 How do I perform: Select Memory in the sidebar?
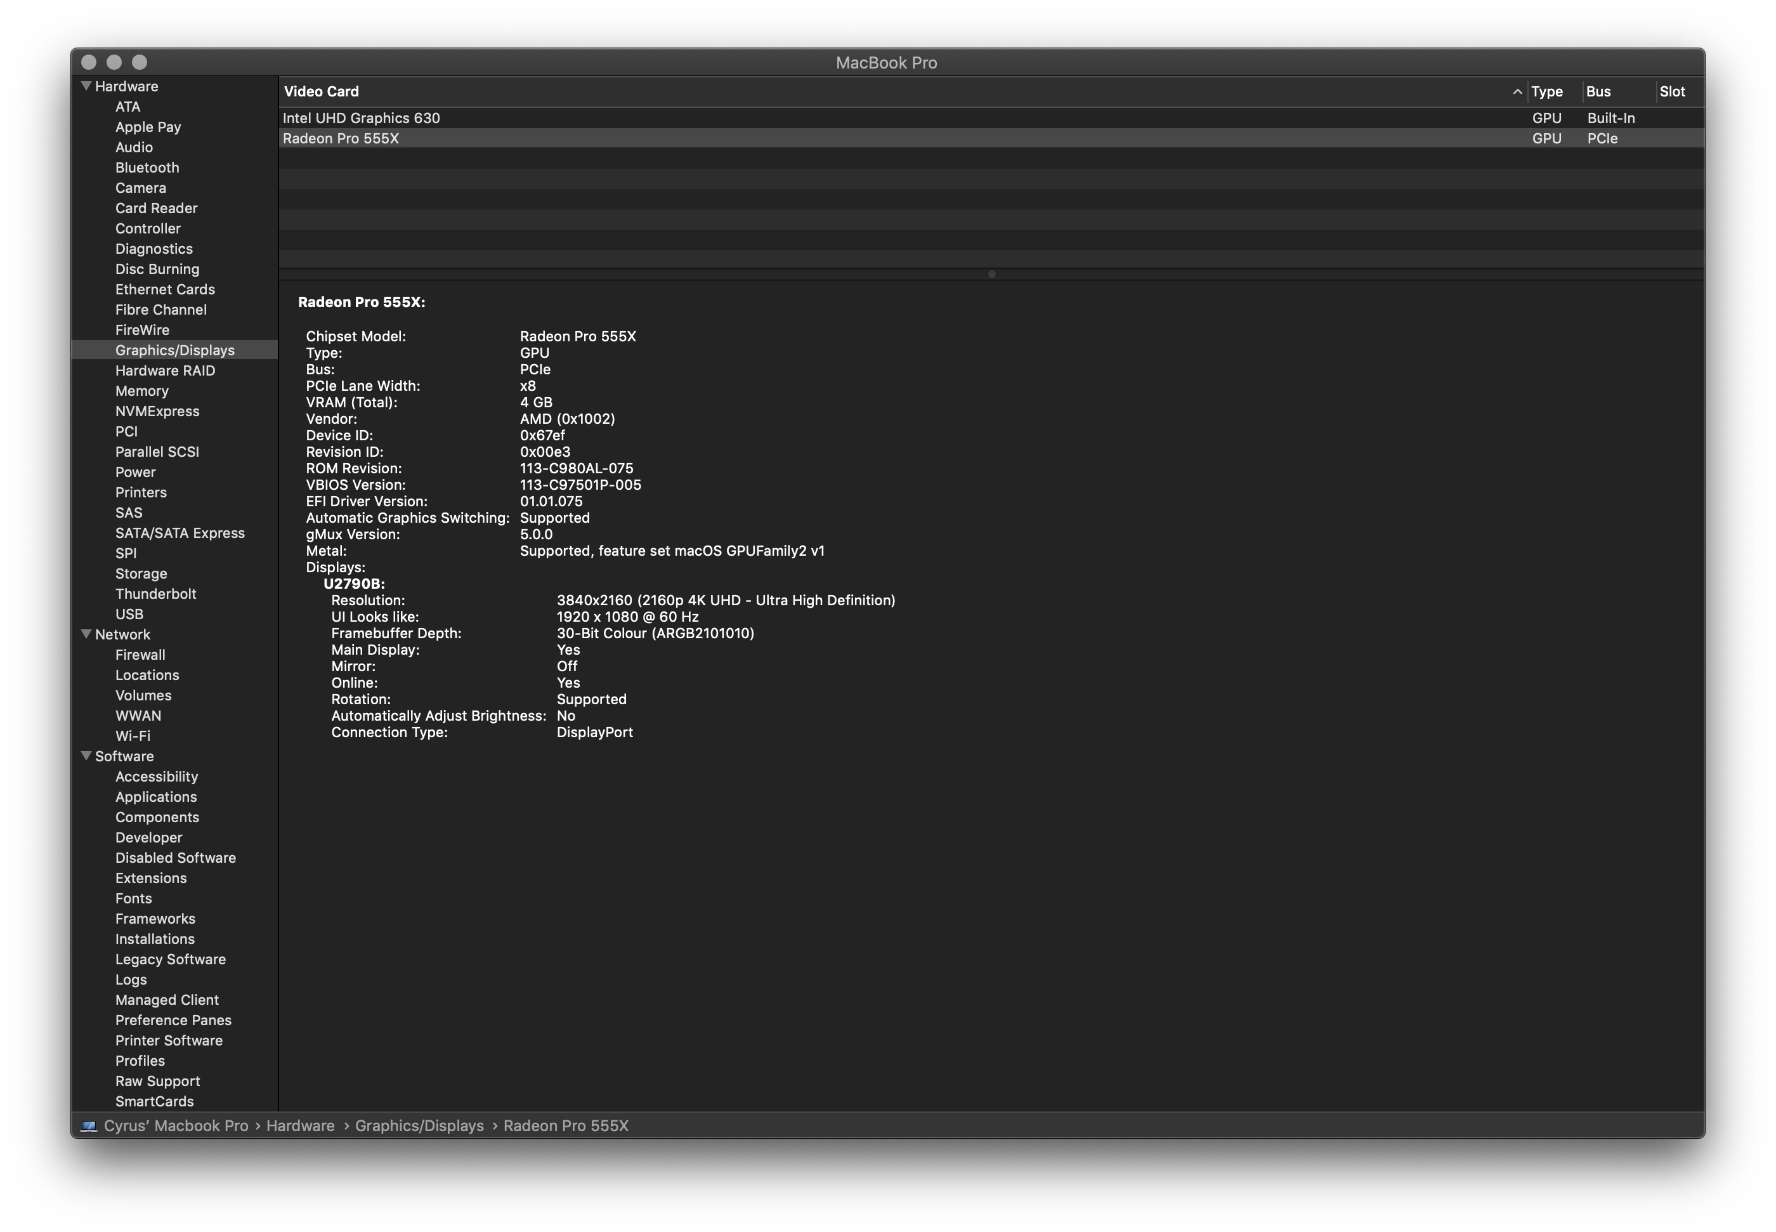[x=141, y=391]
